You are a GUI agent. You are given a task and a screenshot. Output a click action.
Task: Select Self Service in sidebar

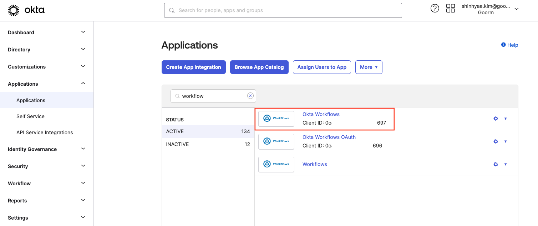pos(30,116)
